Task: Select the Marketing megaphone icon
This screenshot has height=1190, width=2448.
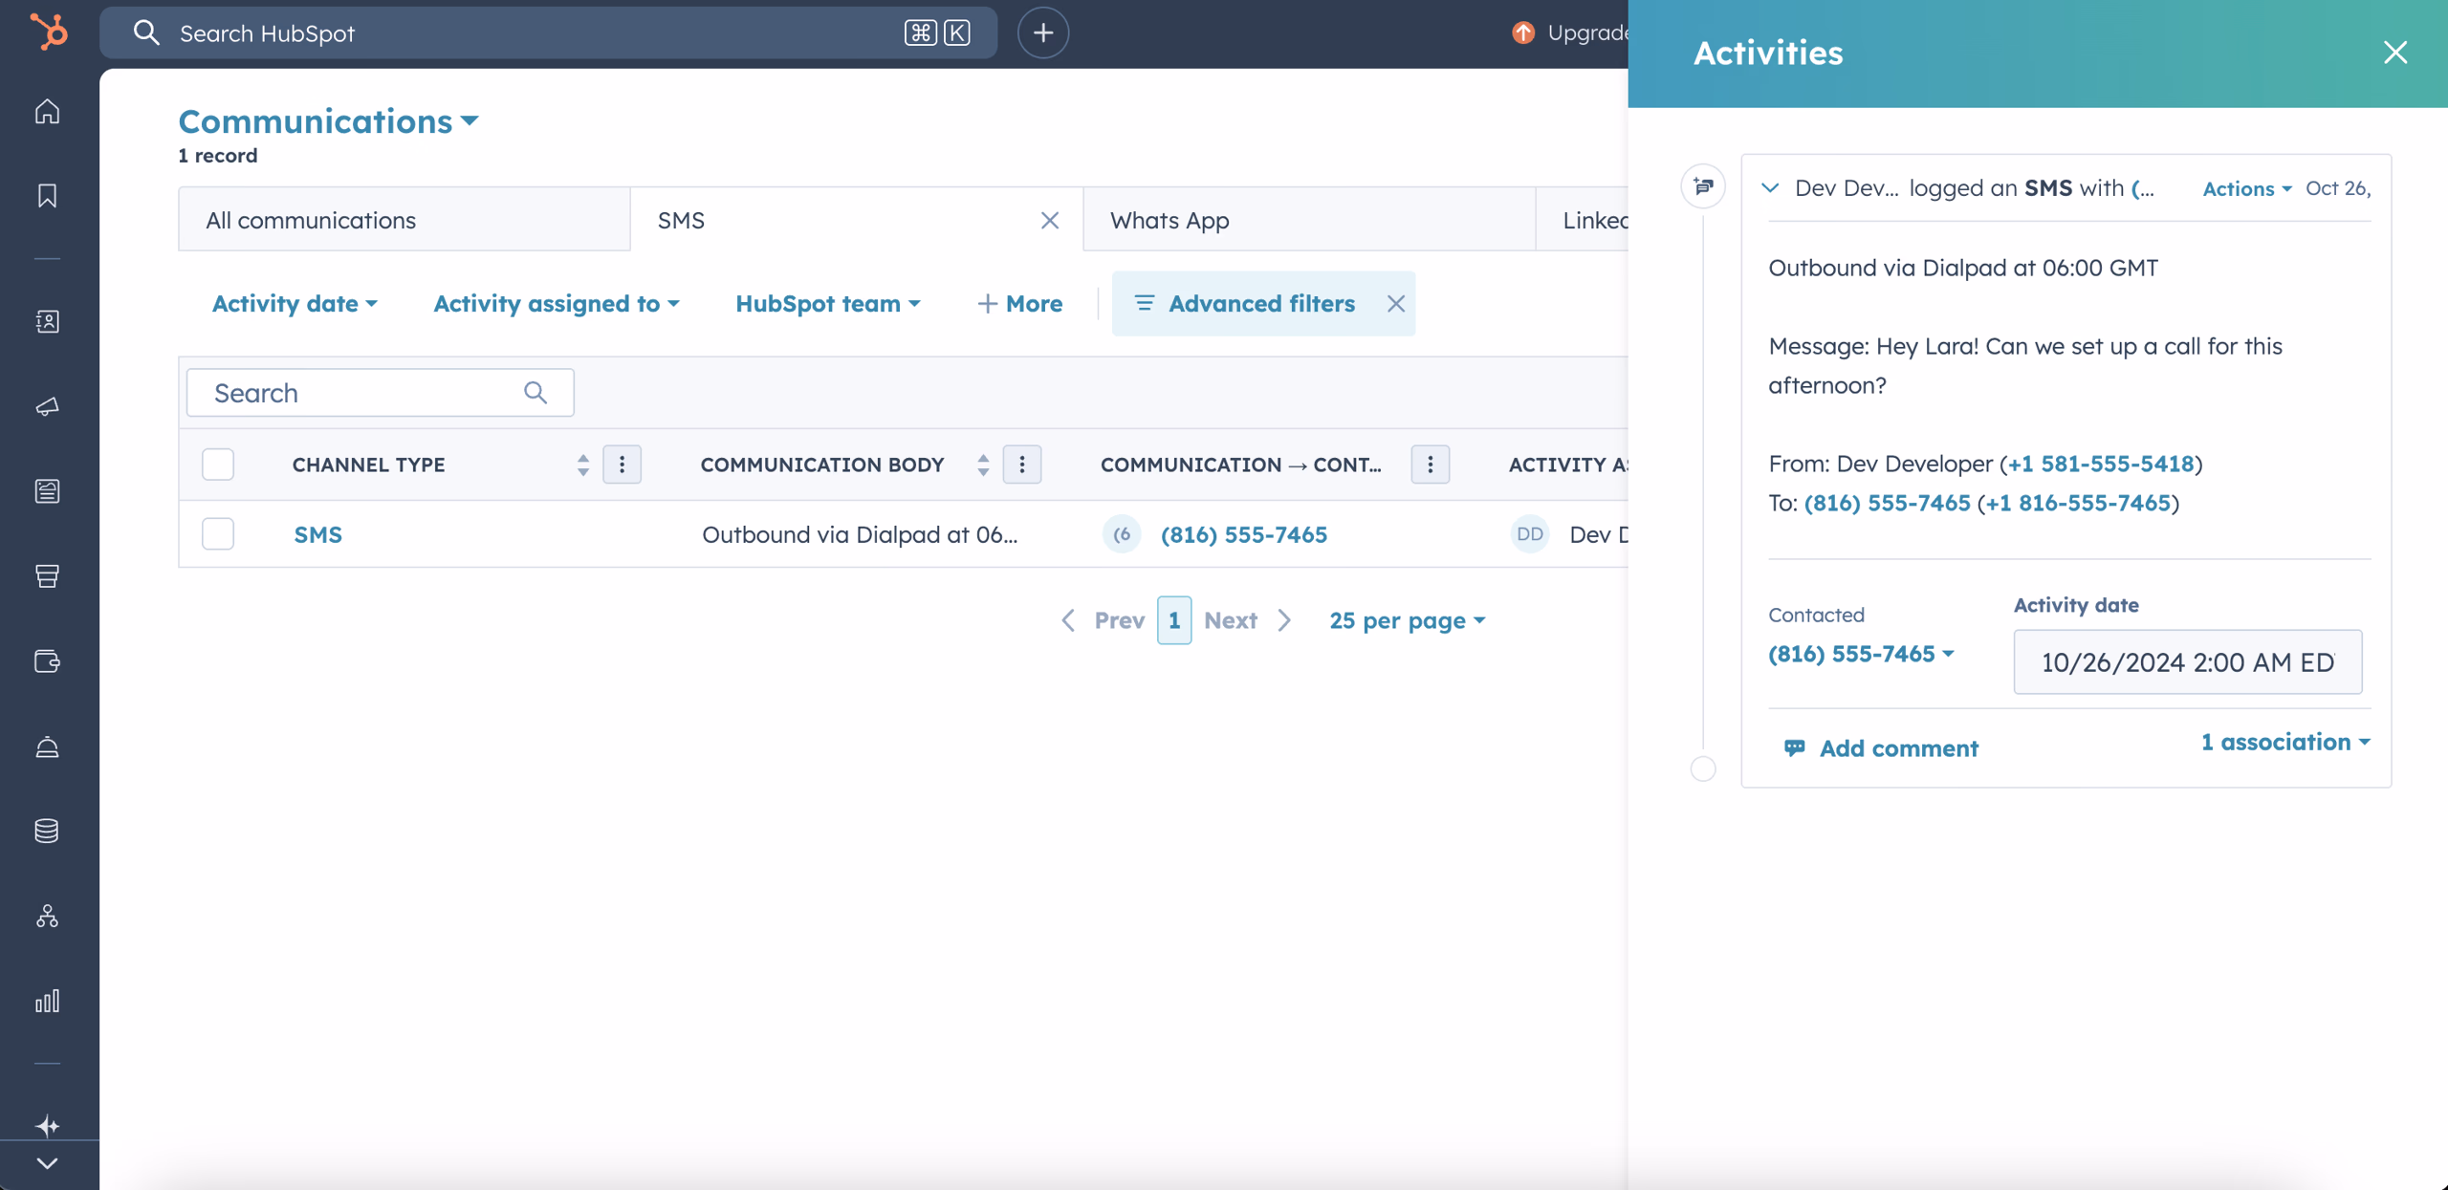Action: click(46, 405)
